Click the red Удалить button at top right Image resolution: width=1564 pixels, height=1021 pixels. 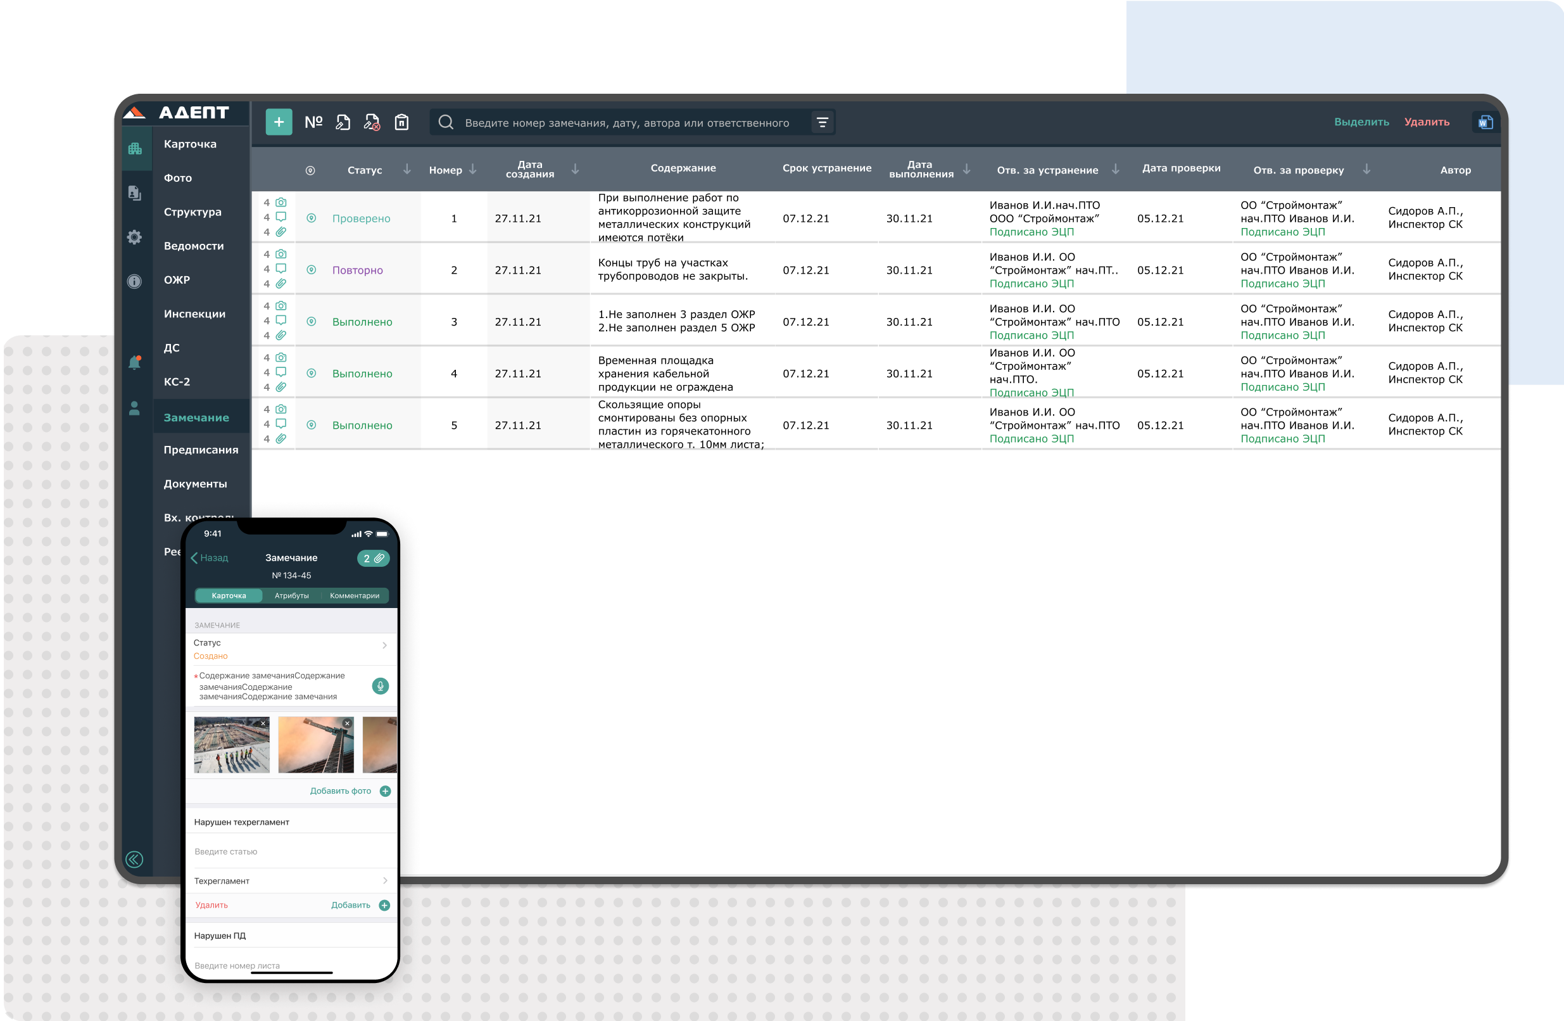click(1426, 122)
